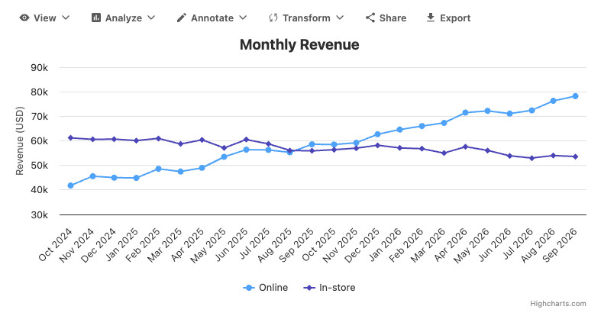Image resolution: width=601 pixels, height=316 pixels.
Task: Toggle the Online series in legend
Action: [265, 288]
